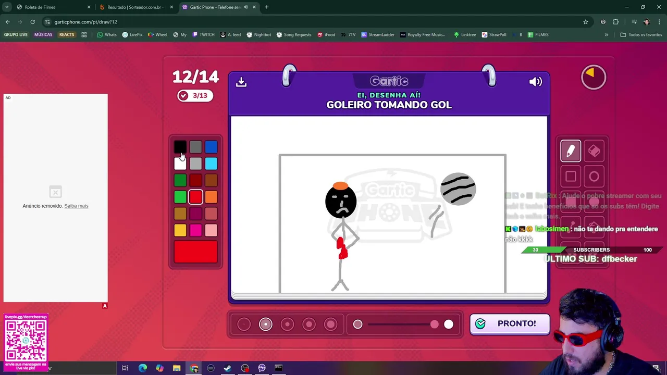Open the StreamLadder bookmark
The height and width of the screenshot is (375, 667).
pos(377,35)
